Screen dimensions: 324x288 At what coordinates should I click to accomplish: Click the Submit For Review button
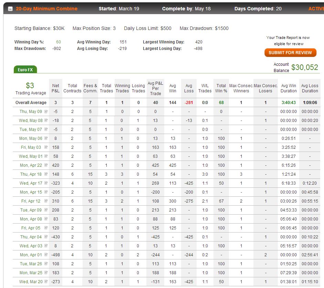coord(290,52)
